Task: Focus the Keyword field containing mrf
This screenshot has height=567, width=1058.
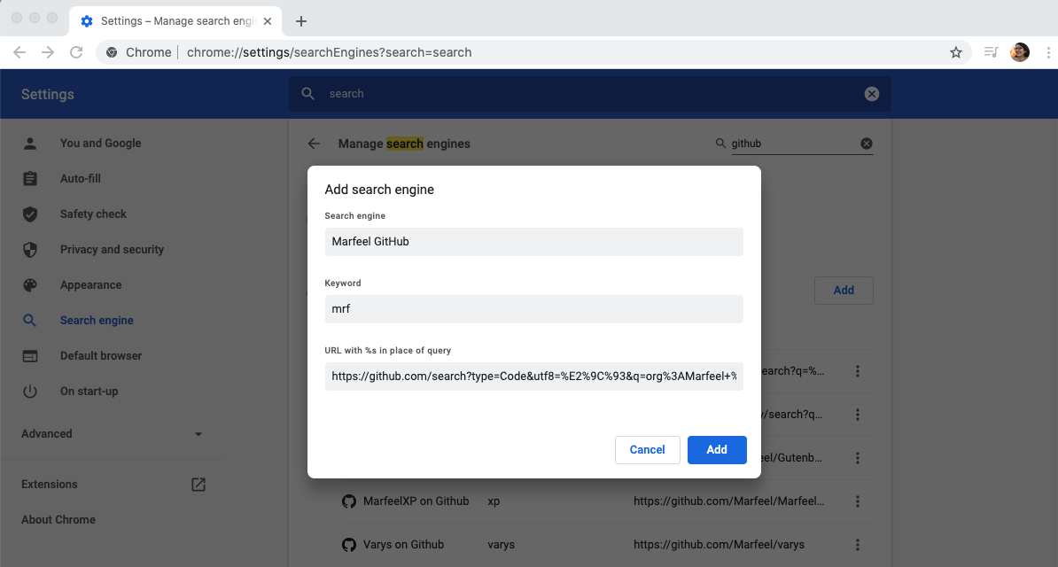Action: [x=533, y=309]
